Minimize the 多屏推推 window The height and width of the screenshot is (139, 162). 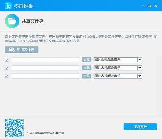click(x=143, y=6)
